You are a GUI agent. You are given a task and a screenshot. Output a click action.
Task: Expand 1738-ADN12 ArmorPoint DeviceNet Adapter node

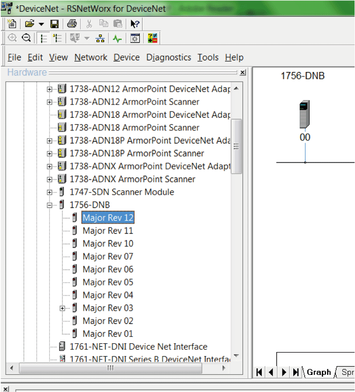pos(49,89)
